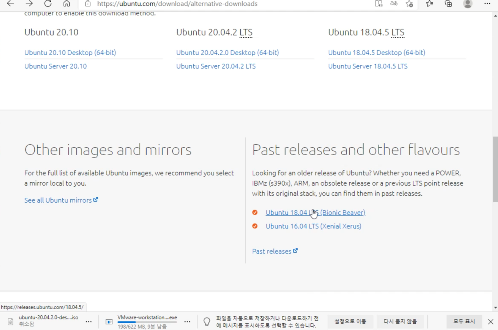The width and height of the screenshot is (498, 330).
Task: Click the ubuntu iso file icon
Action: pos(10,322)
